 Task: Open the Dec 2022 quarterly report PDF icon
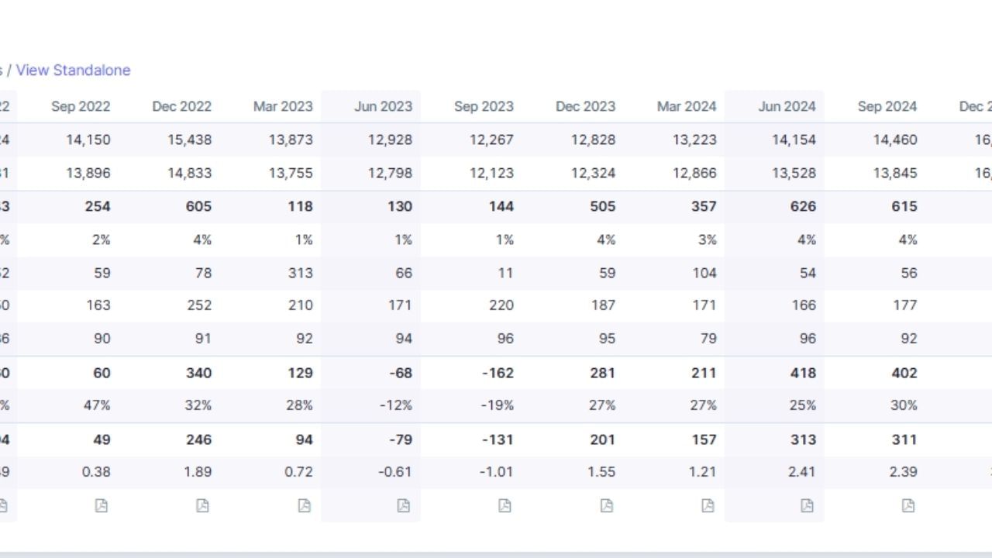click(x=202, y=505)
